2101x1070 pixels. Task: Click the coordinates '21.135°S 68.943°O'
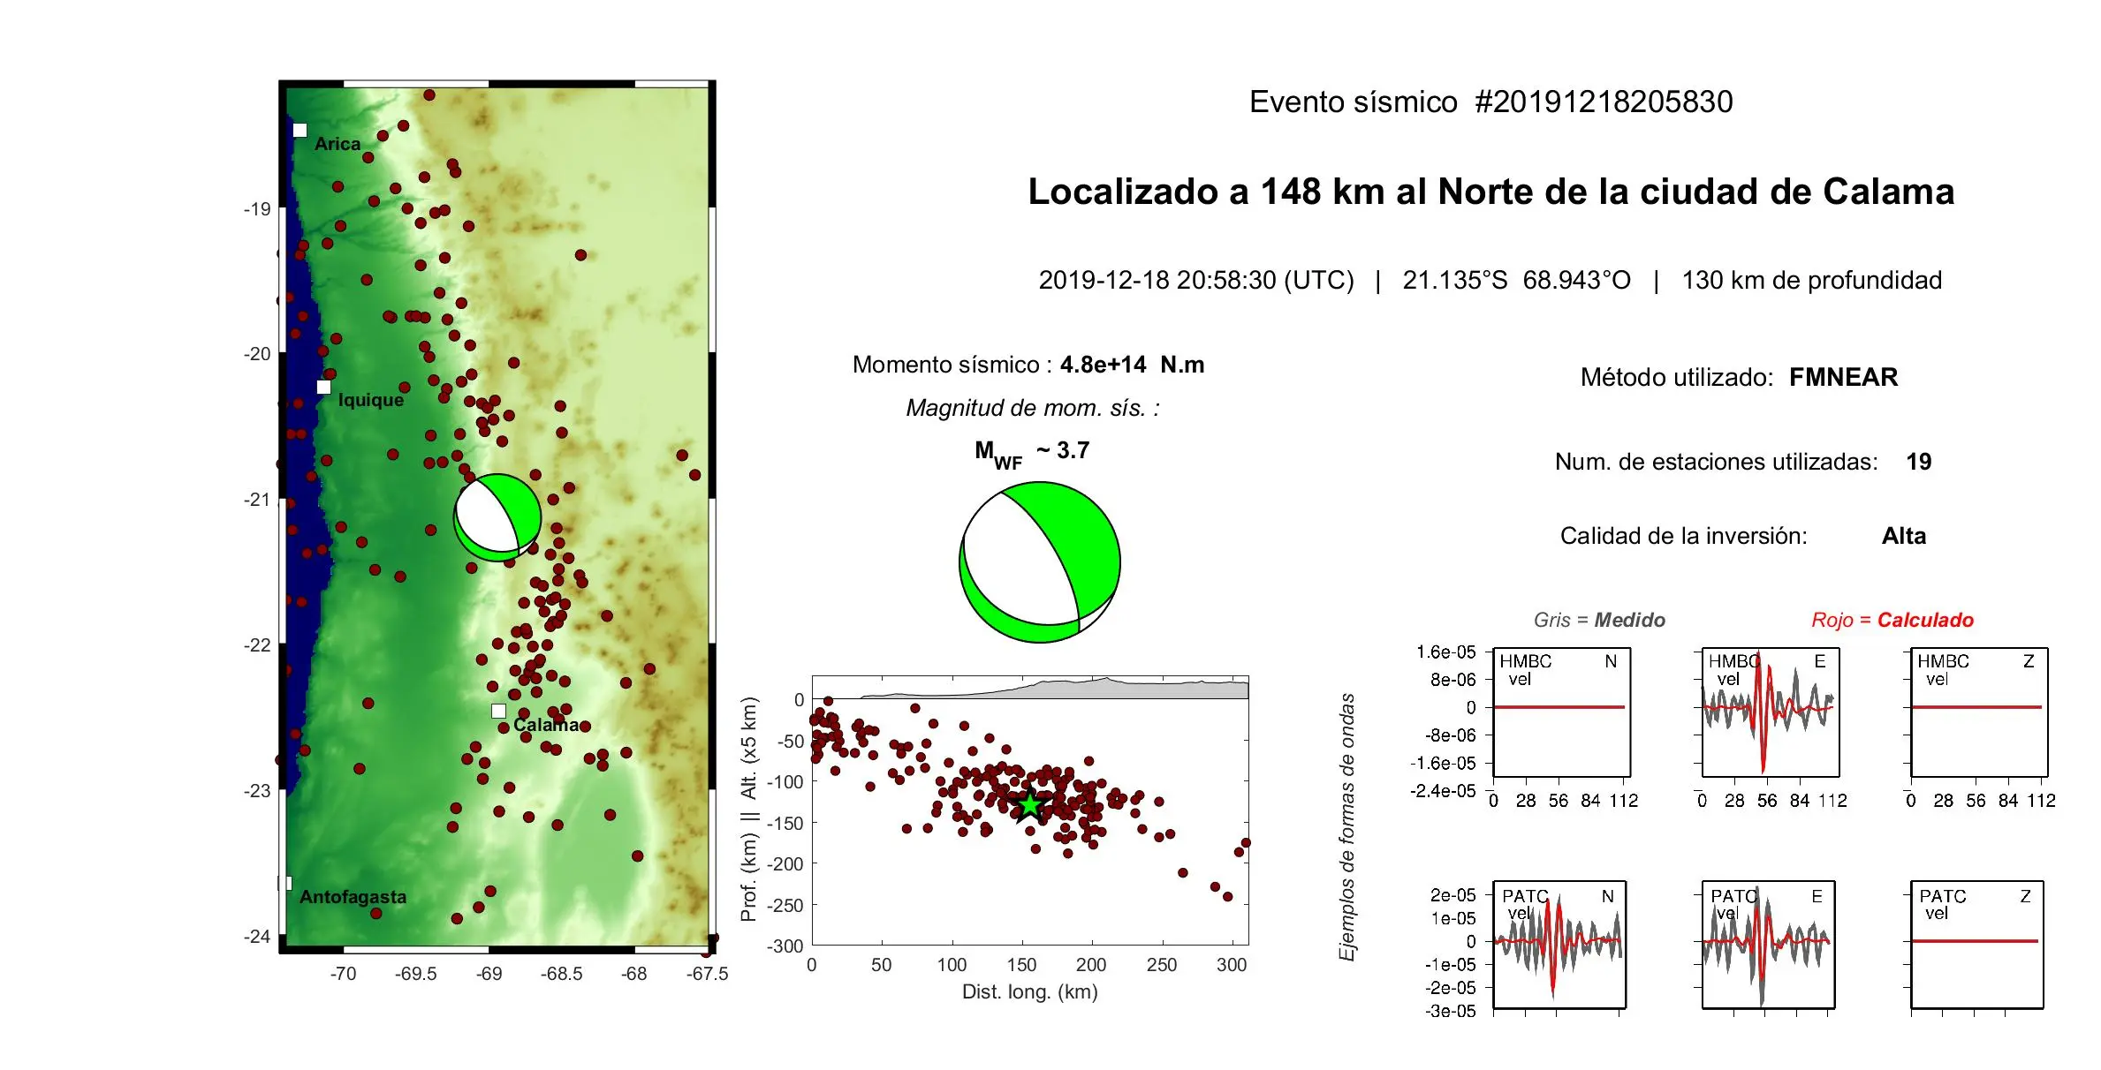tap(1516, 280)
